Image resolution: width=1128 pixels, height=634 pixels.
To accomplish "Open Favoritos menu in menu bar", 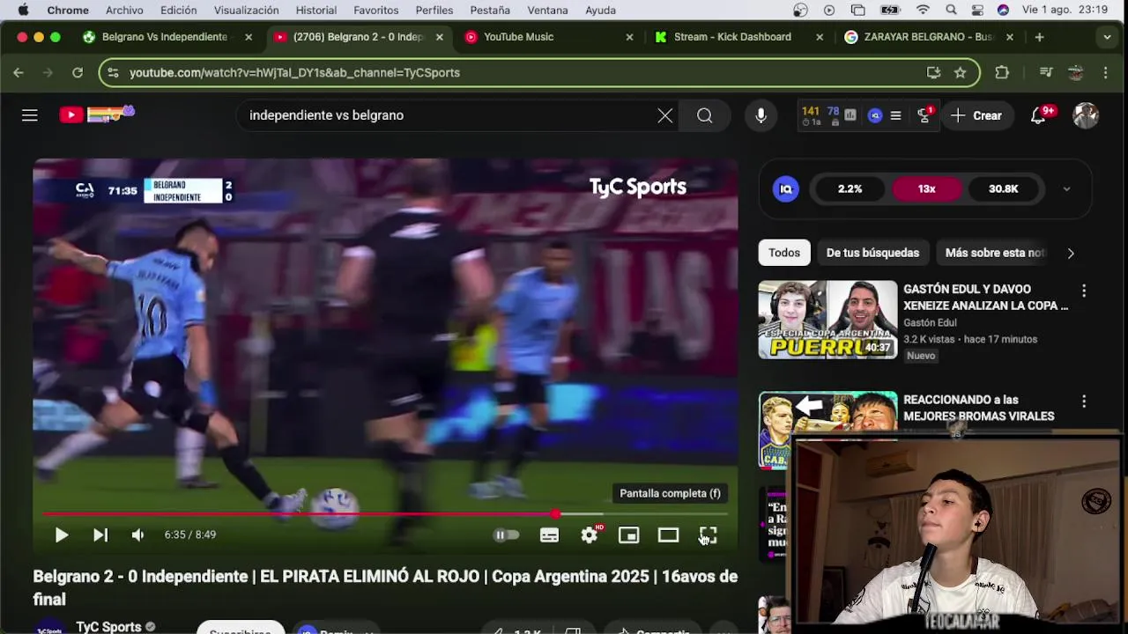I will [376, 11].
